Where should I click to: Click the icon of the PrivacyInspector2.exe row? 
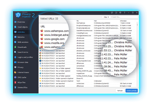40,61
